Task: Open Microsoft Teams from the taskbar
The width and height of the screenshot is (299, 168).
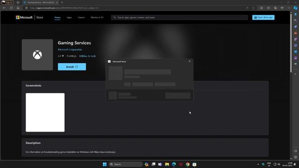Action: 160,164
